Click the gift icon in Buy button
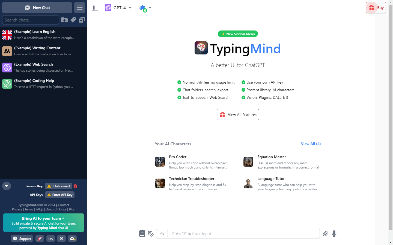This screenshot has width=393, height=245. (372, 8)
